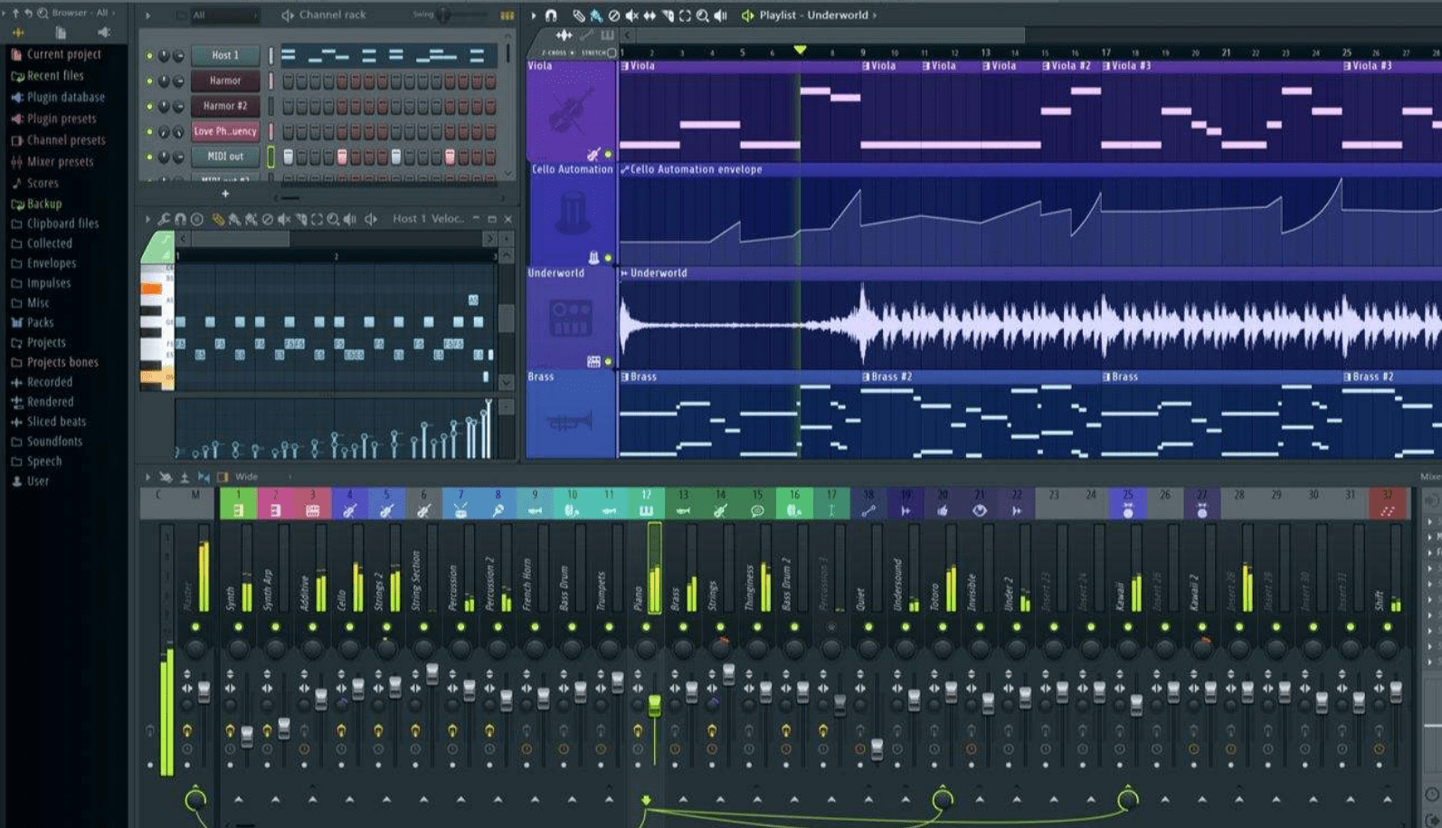This screenshot has height=828, width=1442.
Task: Mute the Host 1 channel
Action: 149,55
